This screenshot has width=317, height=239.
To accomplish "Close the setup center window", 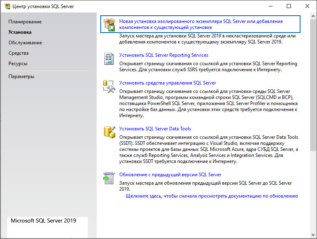I will click(x=307, y=6).
